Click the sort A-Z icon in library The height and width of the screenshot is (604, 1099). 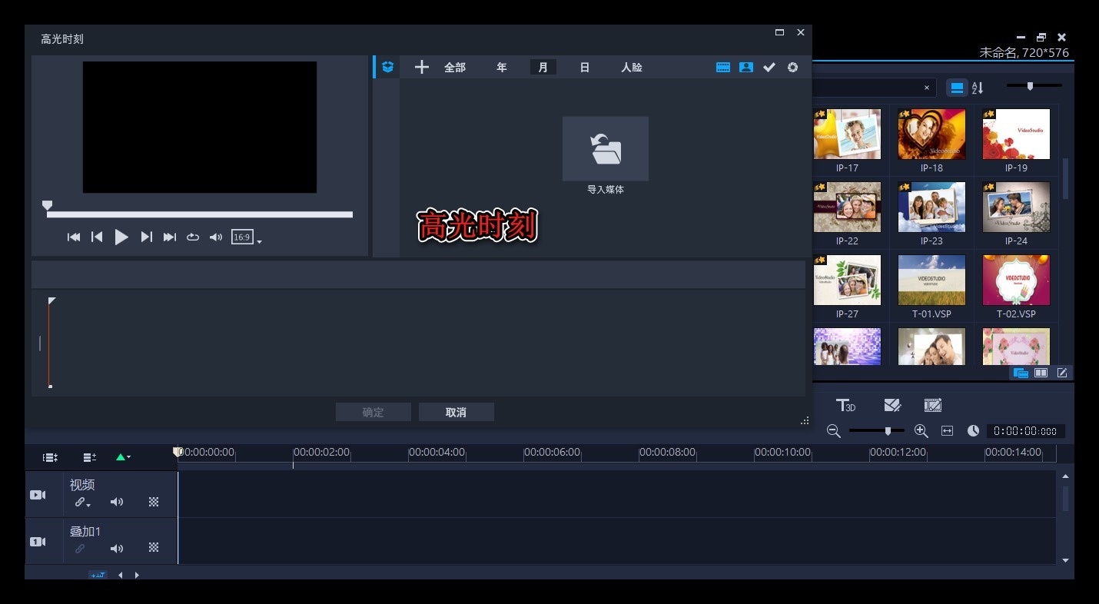[x=978, y=88]
